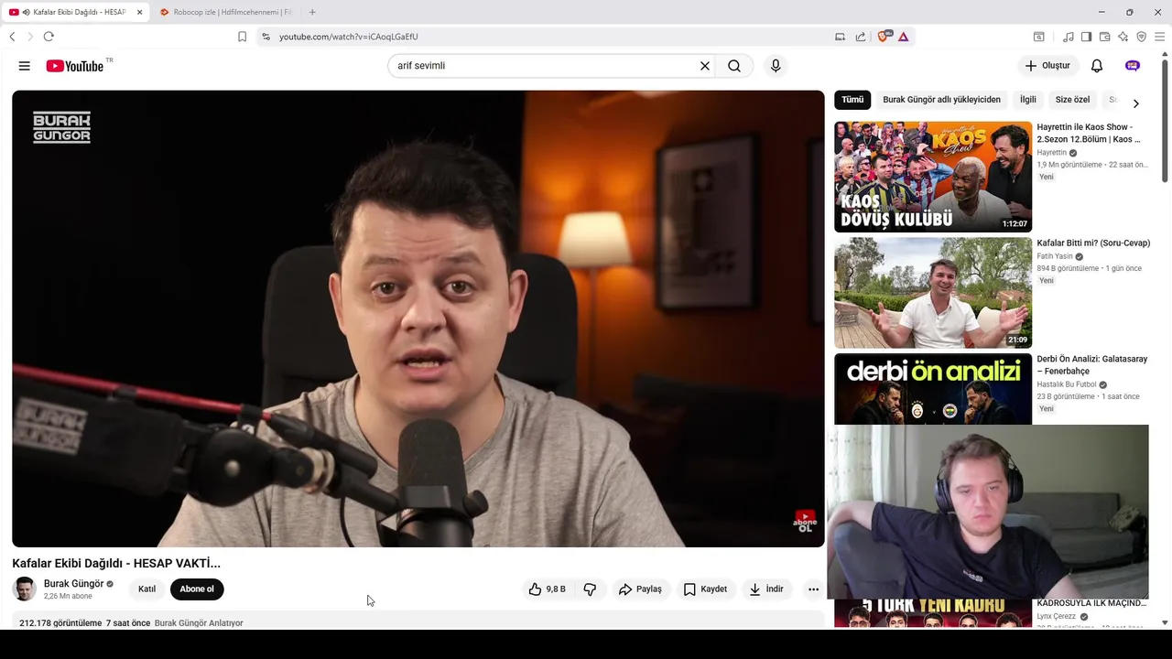
Task: Open the Burak Güngör channel name link
Action: click(73, 584)
